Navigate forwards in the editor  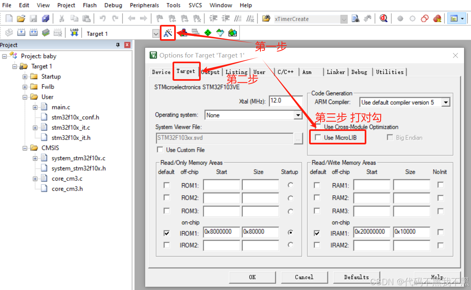144,19
